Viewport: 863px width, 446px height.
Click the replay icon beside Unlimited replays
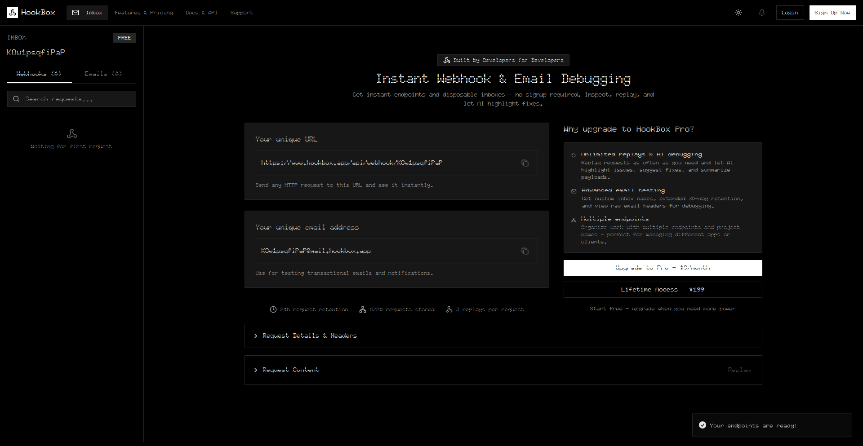coord(574,155)
